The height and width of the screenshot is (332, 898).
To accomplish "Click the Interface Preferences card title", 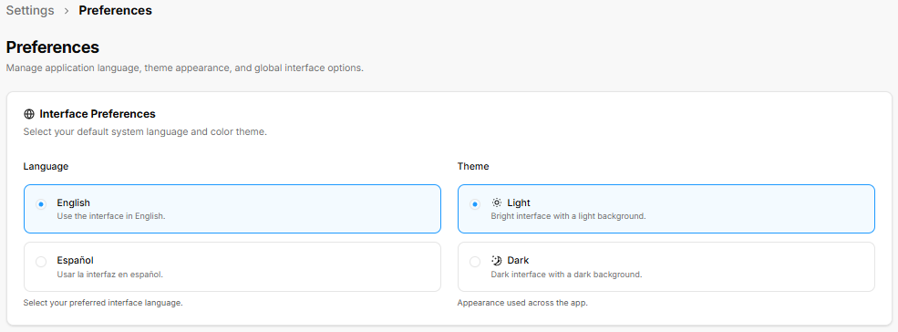I will pos(98,114).
